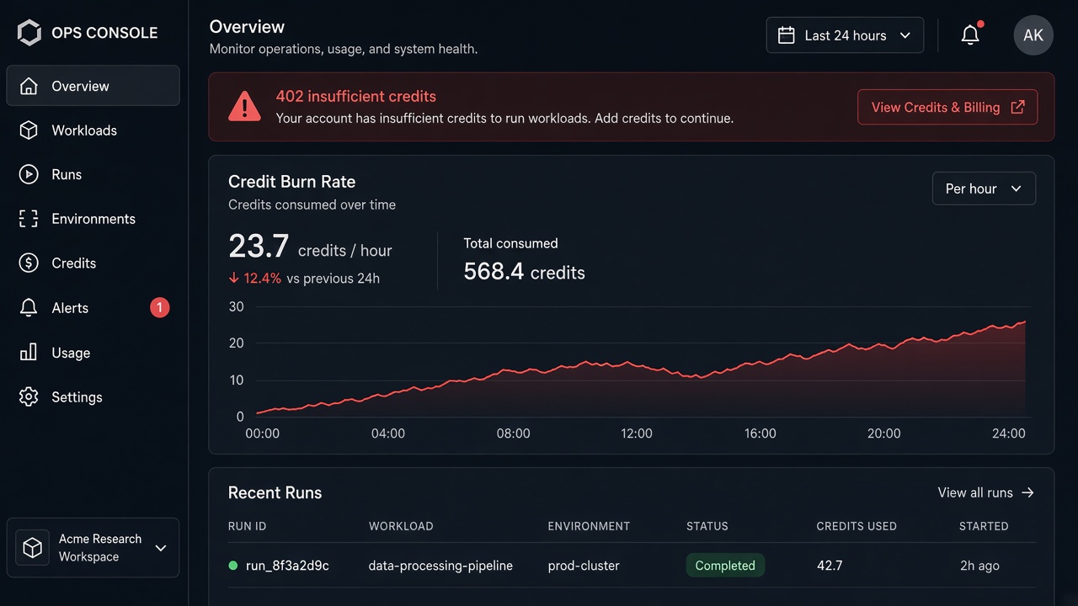Click the View Credits & Billing button

click(x=947, y=107)
